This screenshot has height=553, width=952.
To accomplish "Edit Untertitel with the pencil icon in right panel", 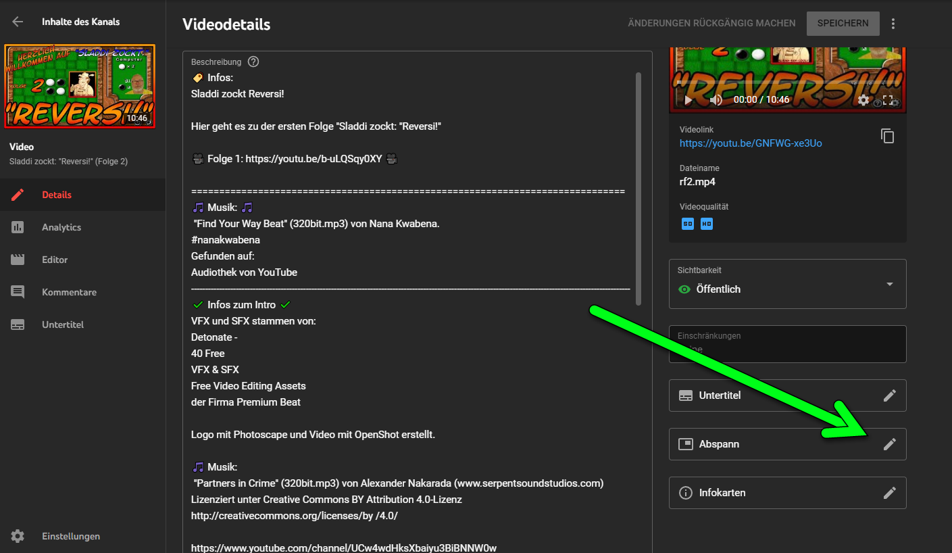I will 890,395.
